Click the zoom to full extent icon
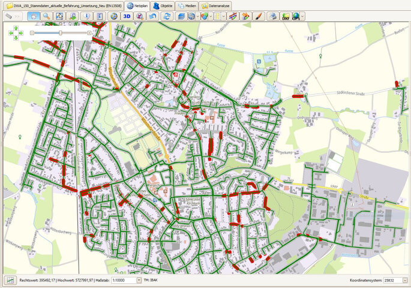Image resolution: width=411 pixels, height=288 pixels. click(x=59, y=16)
